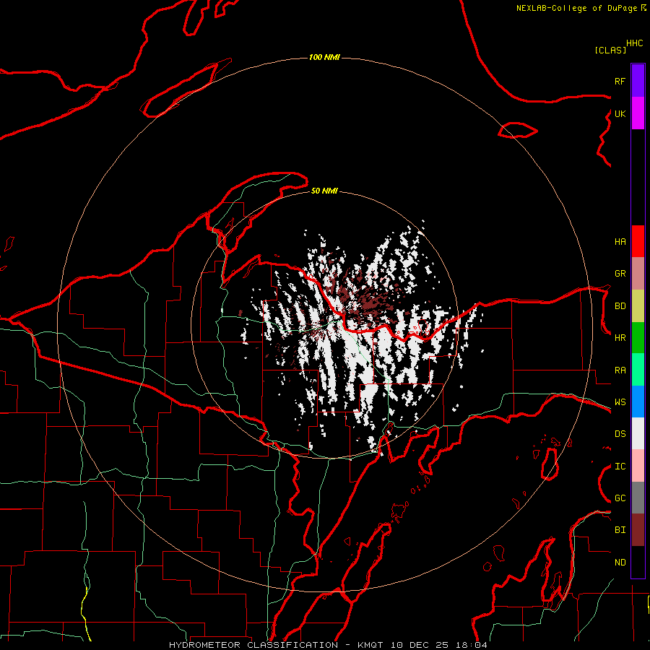The height and width of the screenshot is (650, 650).
Task: Select the BD yellow-olive legend swatch
Action: coord(638,306)
